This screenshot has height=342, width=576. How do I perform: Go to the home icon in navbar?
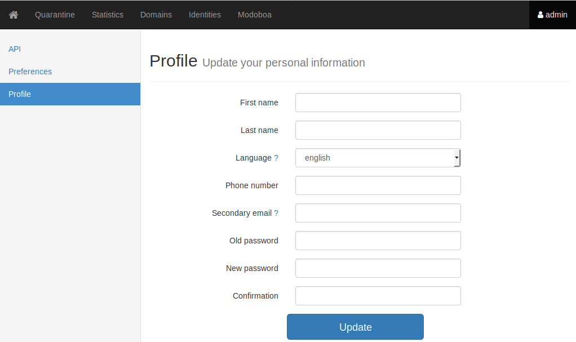click(14, 15)
